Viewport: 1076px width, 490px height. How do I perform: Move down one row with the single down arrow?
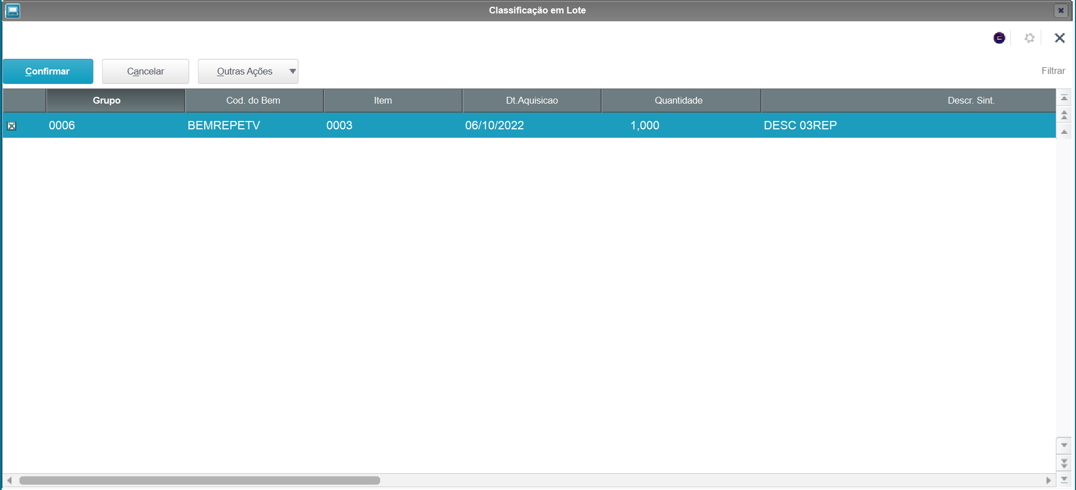pyautogui.click(x=1064, y=445)
